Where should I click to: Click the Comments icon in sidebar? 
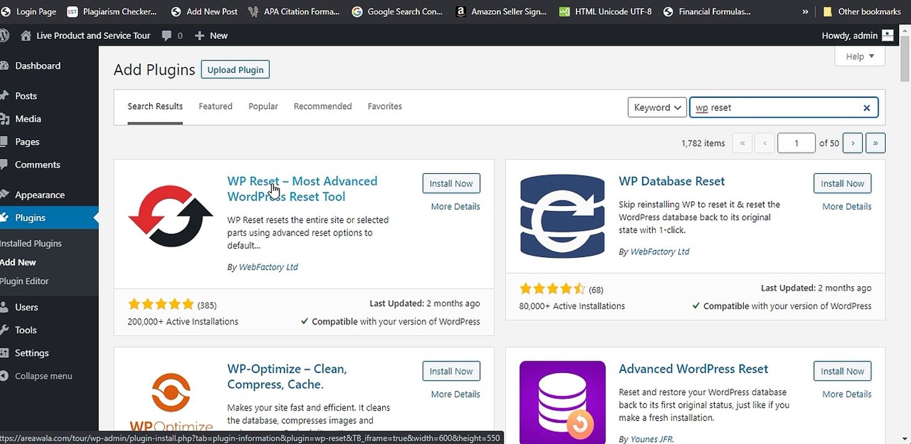point(4,164)
